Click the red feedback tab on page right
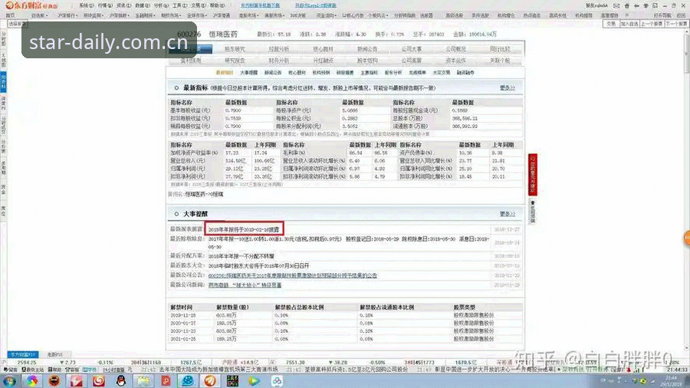The image size is (690, 388). [x=533, y=175]
